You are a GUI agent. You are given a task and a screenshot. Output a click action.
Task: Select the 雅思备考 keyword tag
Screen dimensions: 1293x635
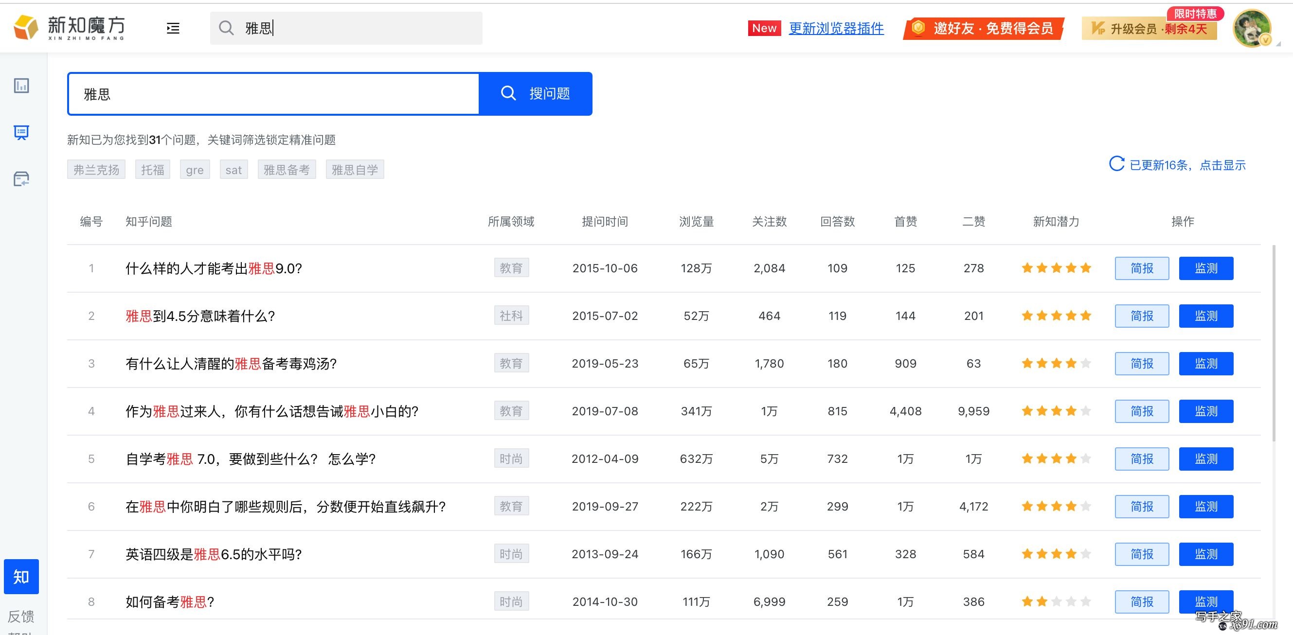(287, 170)
